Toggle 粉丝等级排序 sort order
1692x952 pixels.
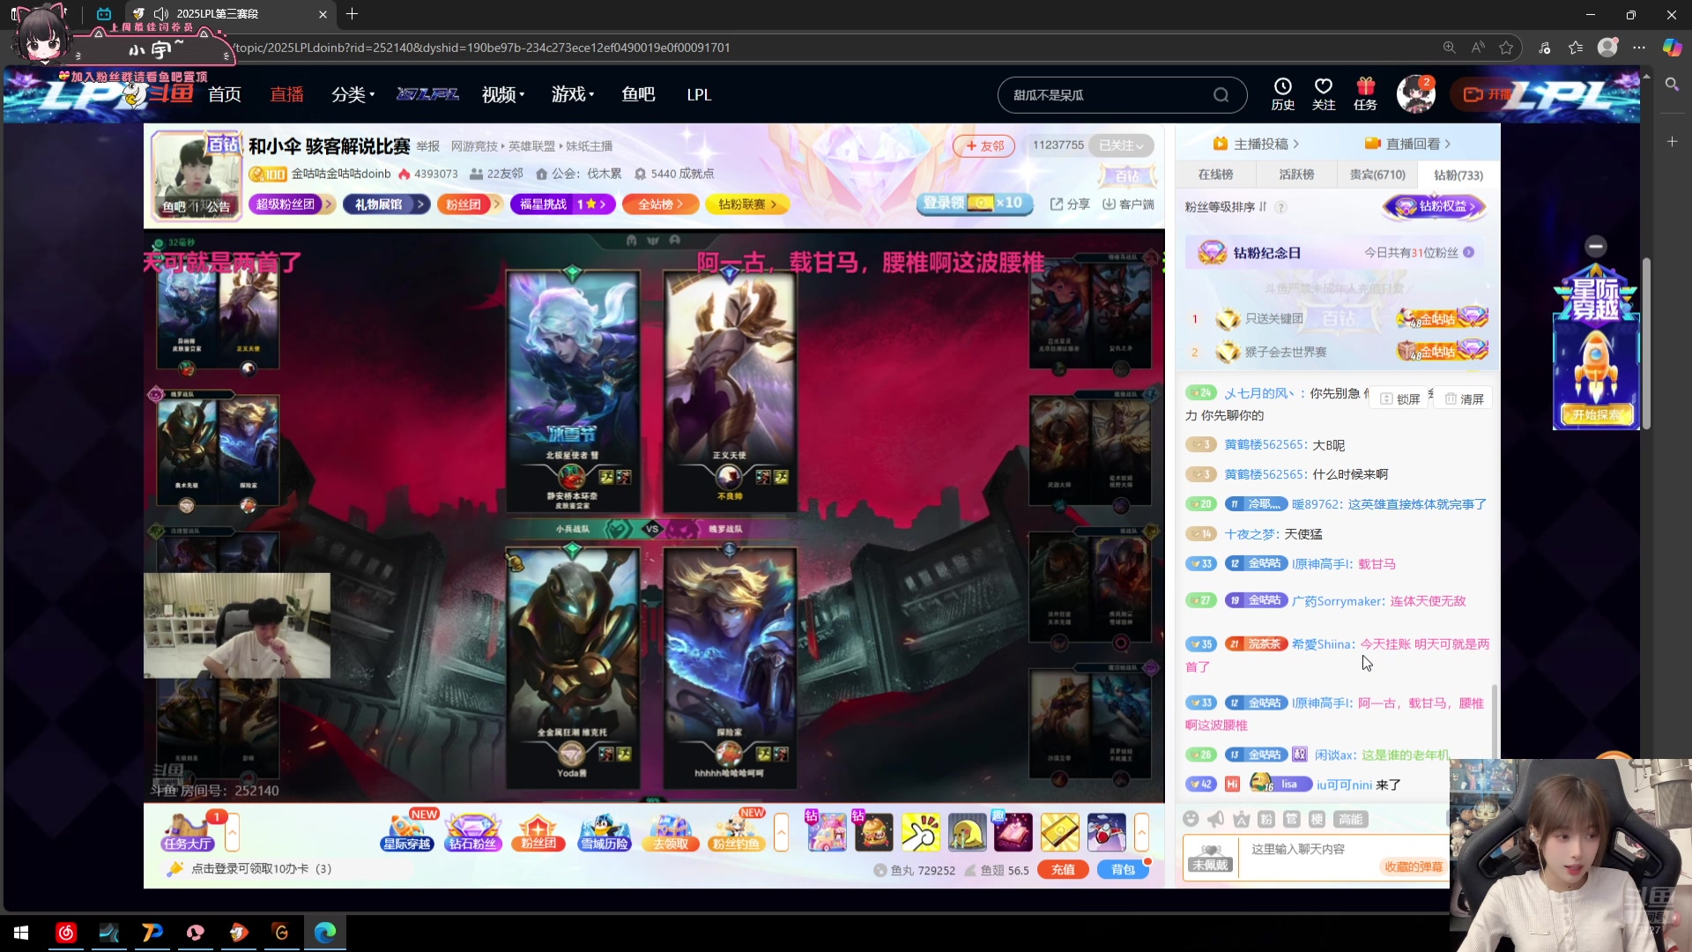pos(1225,206)
